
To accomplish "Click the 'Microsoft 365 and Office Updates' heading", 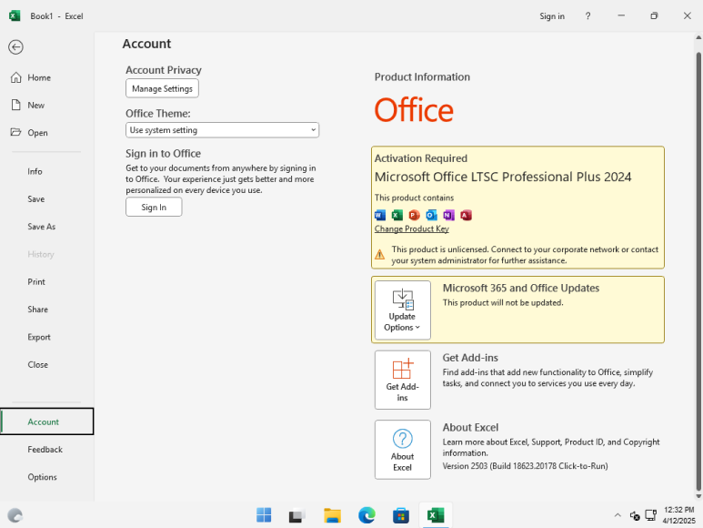I will point(520,288).
